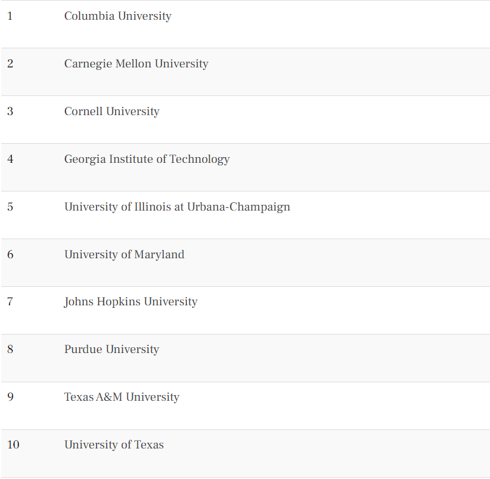Image resolution: width=490 pixels, height=479 pixels.
Task: Click rank number 7 cell
Action: 10,302
